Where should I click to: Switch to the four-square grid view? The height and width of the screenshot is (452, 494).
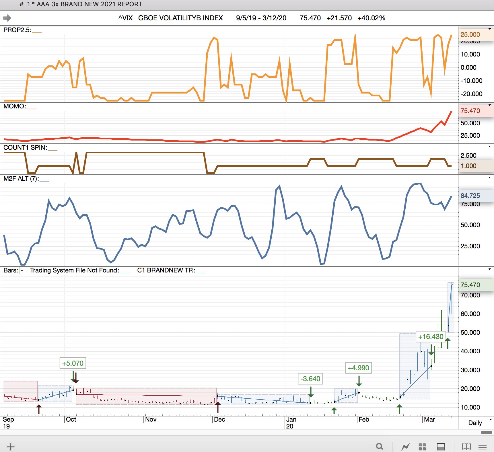coord(422,447)
